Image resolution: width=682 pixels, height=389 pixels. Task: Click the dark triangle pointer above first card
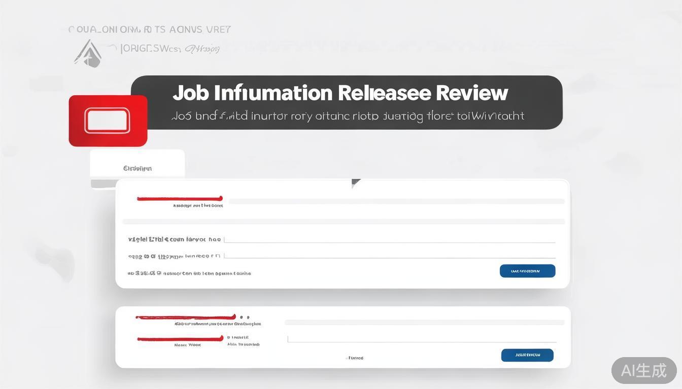pos(356,183)
